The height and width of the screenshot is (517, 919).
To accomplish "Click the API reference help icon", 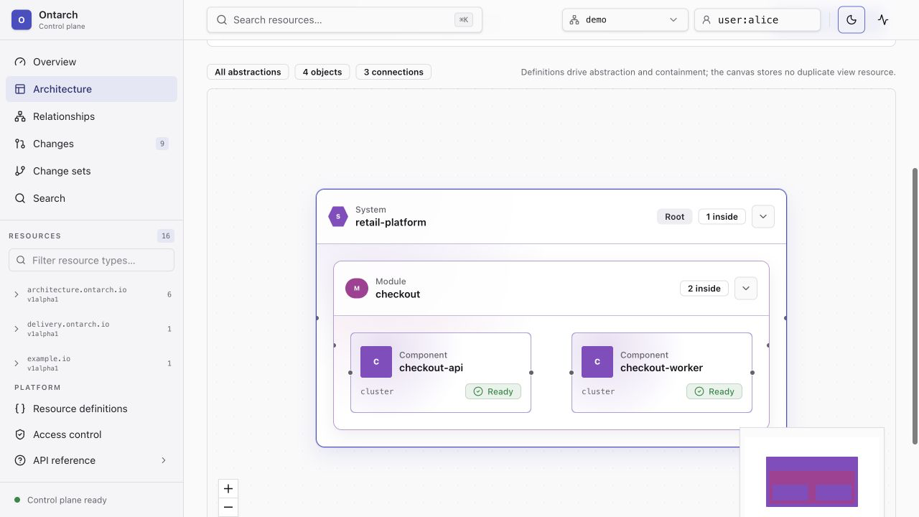I will tap(20, 460).
